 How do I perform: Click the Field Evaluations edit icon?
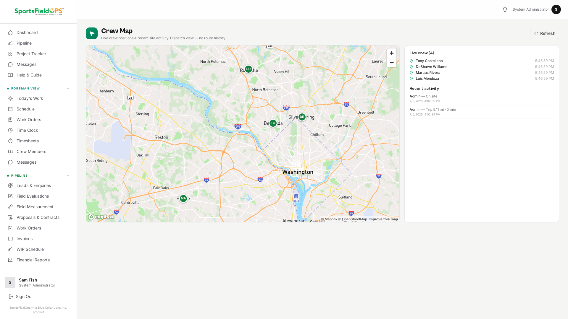click(10, 196)
